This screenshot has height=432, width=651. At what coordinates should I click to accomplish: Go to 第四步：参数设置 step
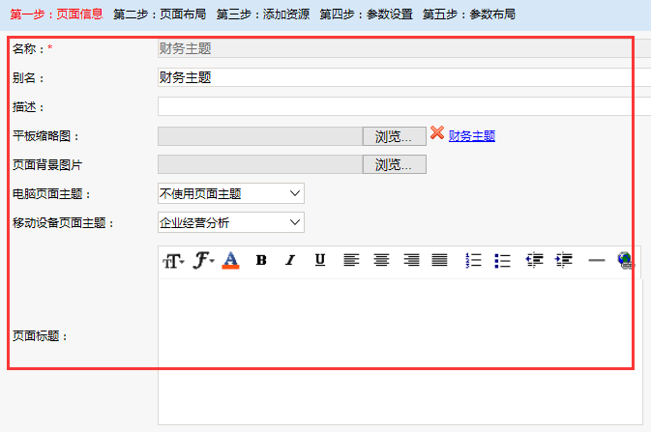pyautogui.click(x=367, y=14)
